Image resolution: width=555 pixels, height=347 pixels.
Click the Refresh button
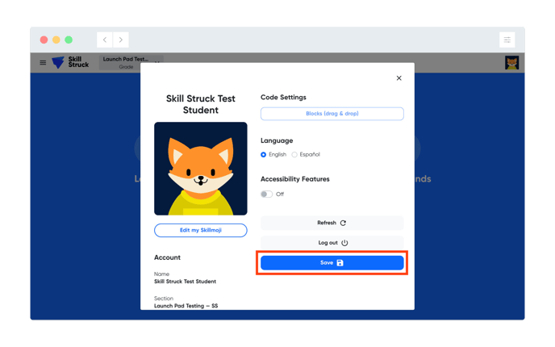[x=332, y=223]
